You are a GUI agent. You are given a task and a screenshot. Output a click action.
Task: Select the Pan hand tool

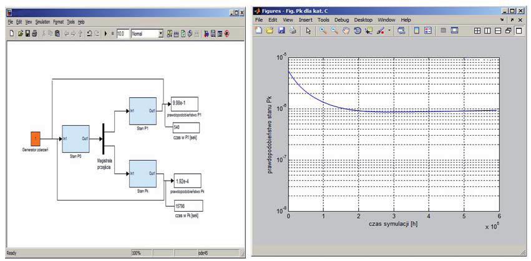346,31
